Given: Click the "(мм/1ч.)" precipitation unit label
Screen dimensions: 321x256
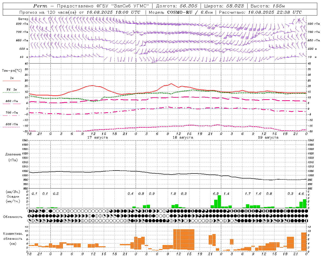Looking at the screenshot, I should click(13, 201).
